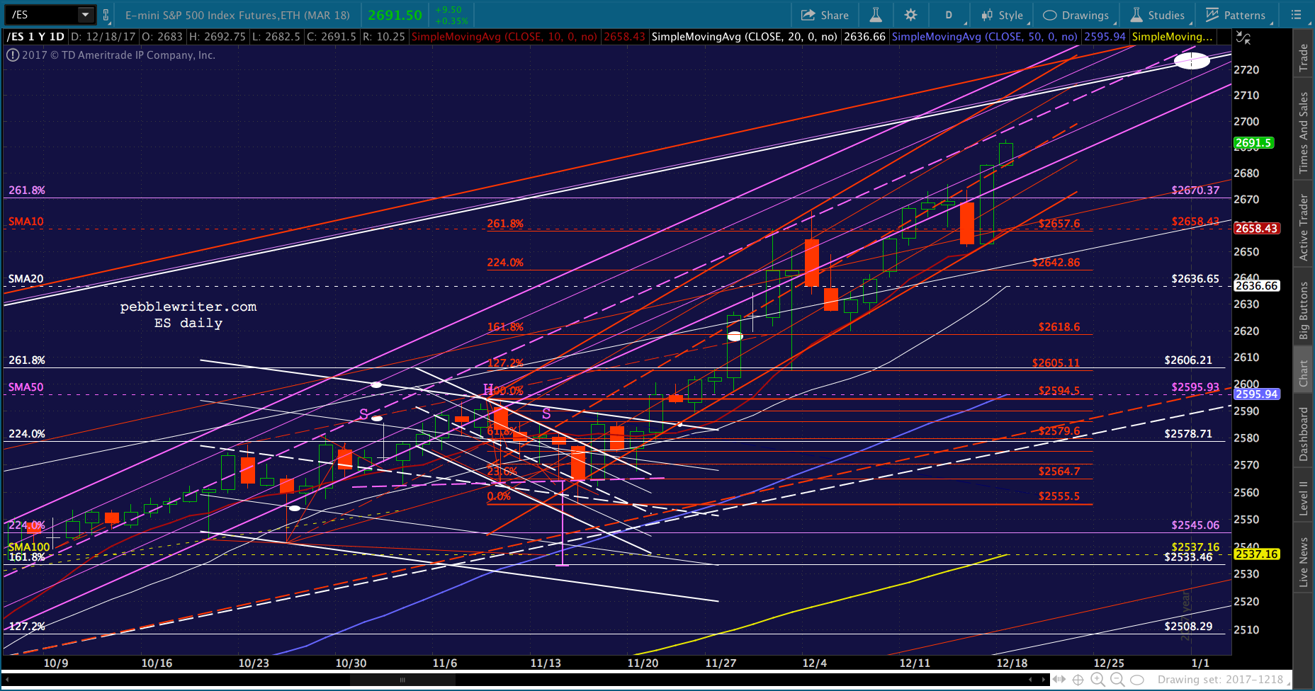Open the Drawing set: 2017-1218 dropdown
Viewport: 1315px width, 691px height.
1224,680
